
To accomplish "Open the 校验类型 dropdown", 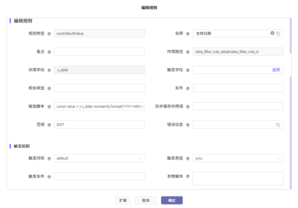I will coord(99,88).
